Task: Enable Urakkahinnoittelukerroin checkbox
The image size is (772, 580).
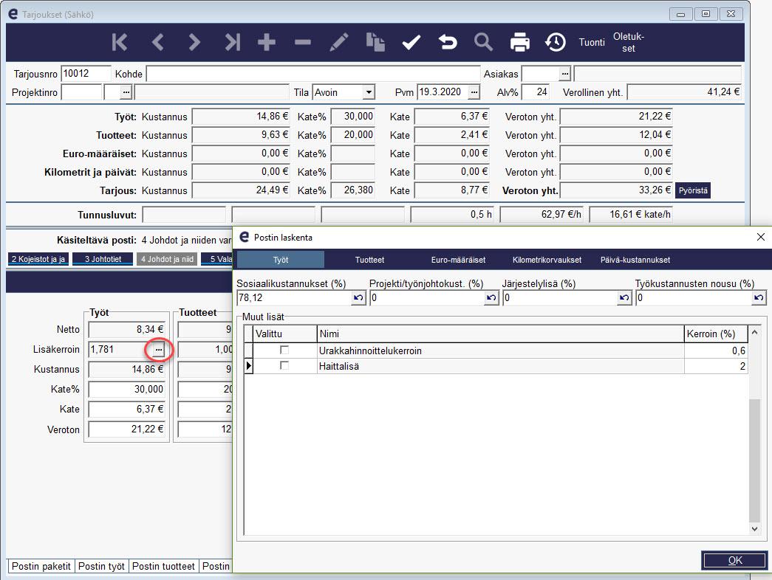Action: (284, 351)
